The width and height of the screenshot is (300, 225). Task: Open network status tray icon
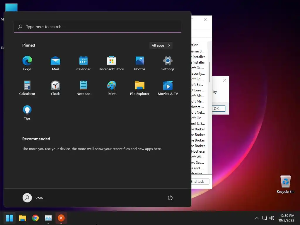pos(265,218)
